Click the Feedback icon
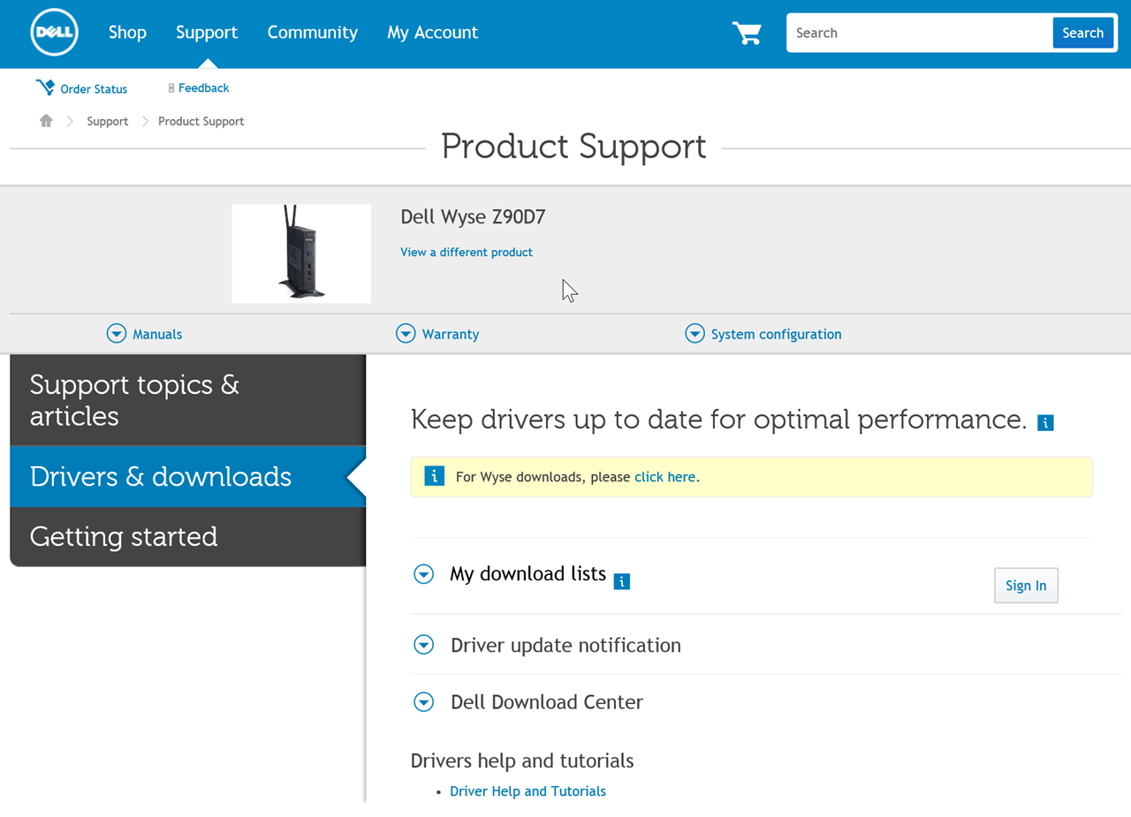Image resolution: width=1131 pixels, height=817 pixels. (x=171, y=88)
